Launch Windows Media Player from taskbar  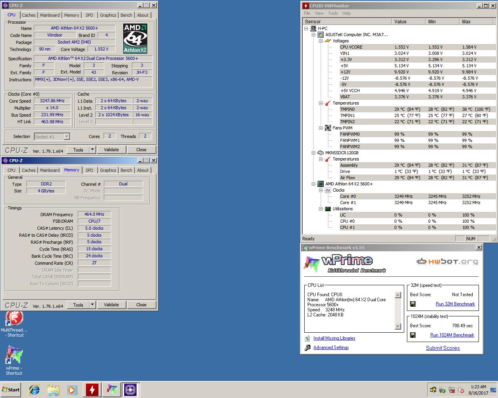click(72, 390)
